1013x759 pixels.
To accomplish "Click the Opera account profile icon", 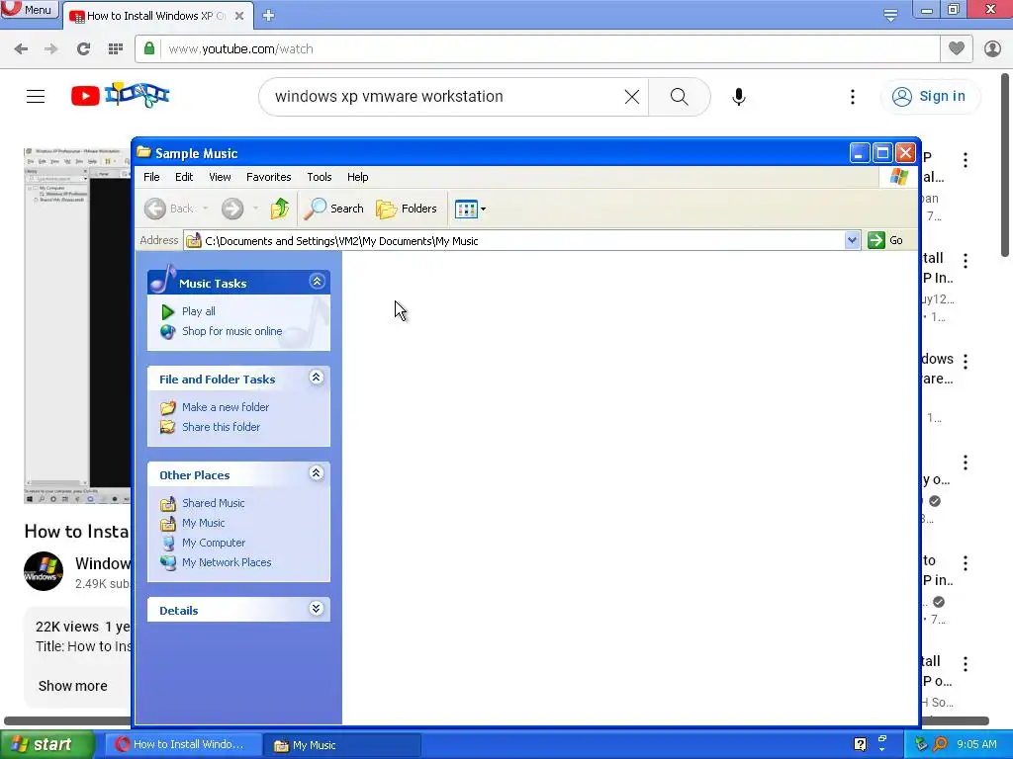I will (992, 48).
